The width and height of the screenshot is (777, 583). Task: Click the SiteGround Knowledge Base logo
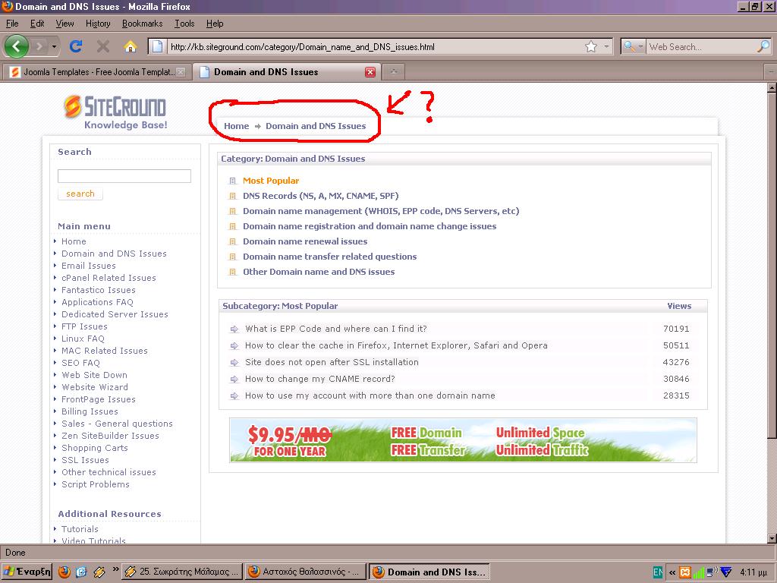116,112
